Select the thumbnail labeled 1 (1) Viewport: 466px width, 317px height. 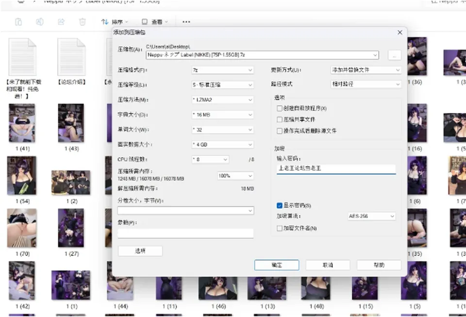coord(71,285)
